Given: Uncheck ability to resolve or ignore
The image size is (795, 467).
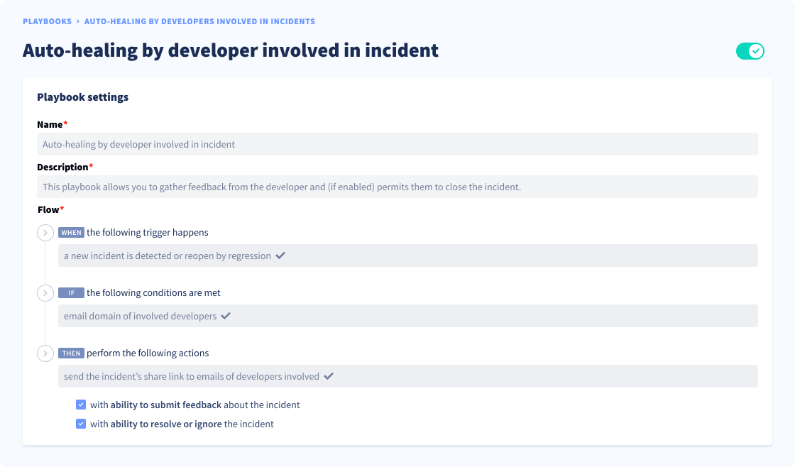Looking at the screenshot, I should coord(81,424).
